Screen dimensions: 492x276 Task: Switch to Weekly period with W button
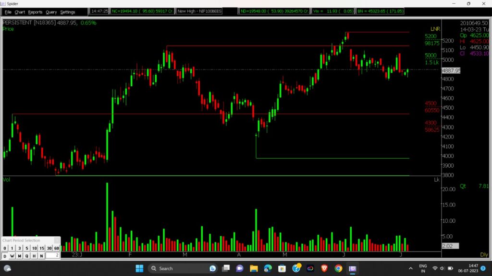pos(12,256)
